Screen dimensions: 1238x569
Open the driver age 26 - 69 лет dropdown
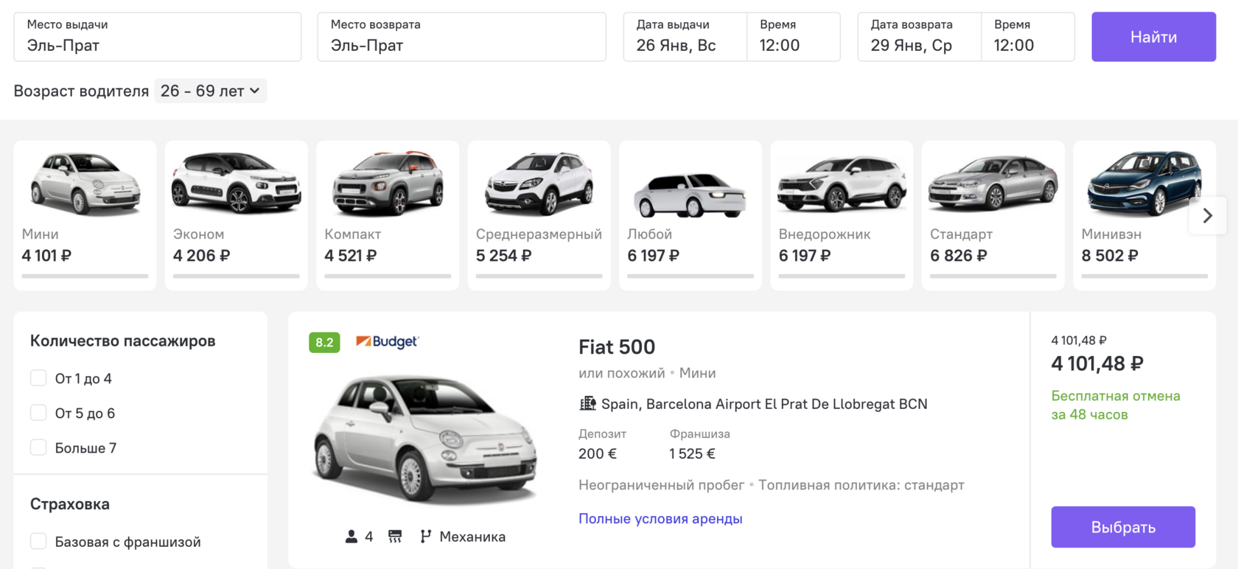point(210,91)
